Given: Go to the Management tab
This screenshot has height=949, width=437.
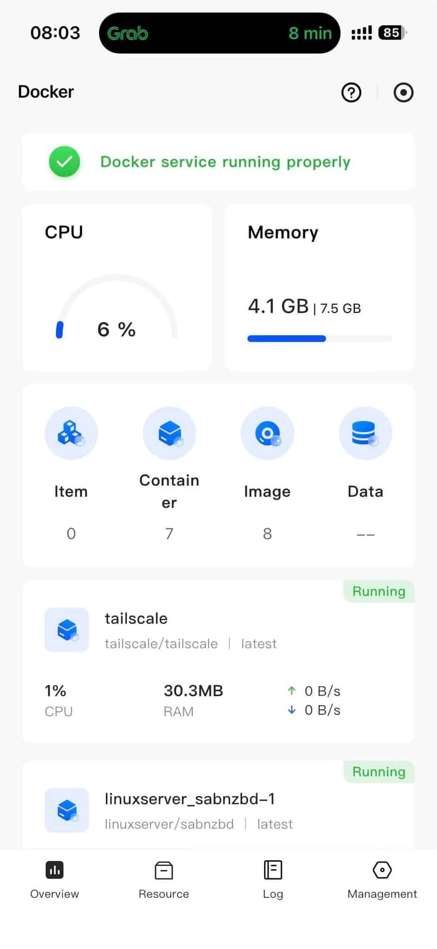Looking at the screenshot, I should click(382, 880).
